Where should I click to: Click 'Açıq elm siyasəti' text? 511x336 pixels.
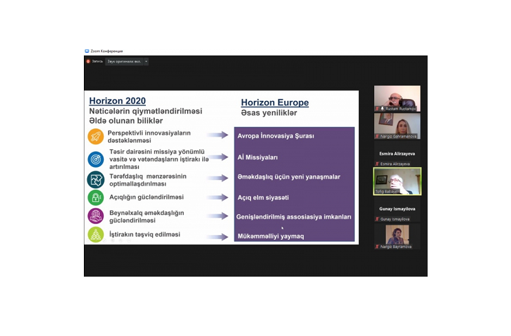pyautogui.click(x=263, y=197)
